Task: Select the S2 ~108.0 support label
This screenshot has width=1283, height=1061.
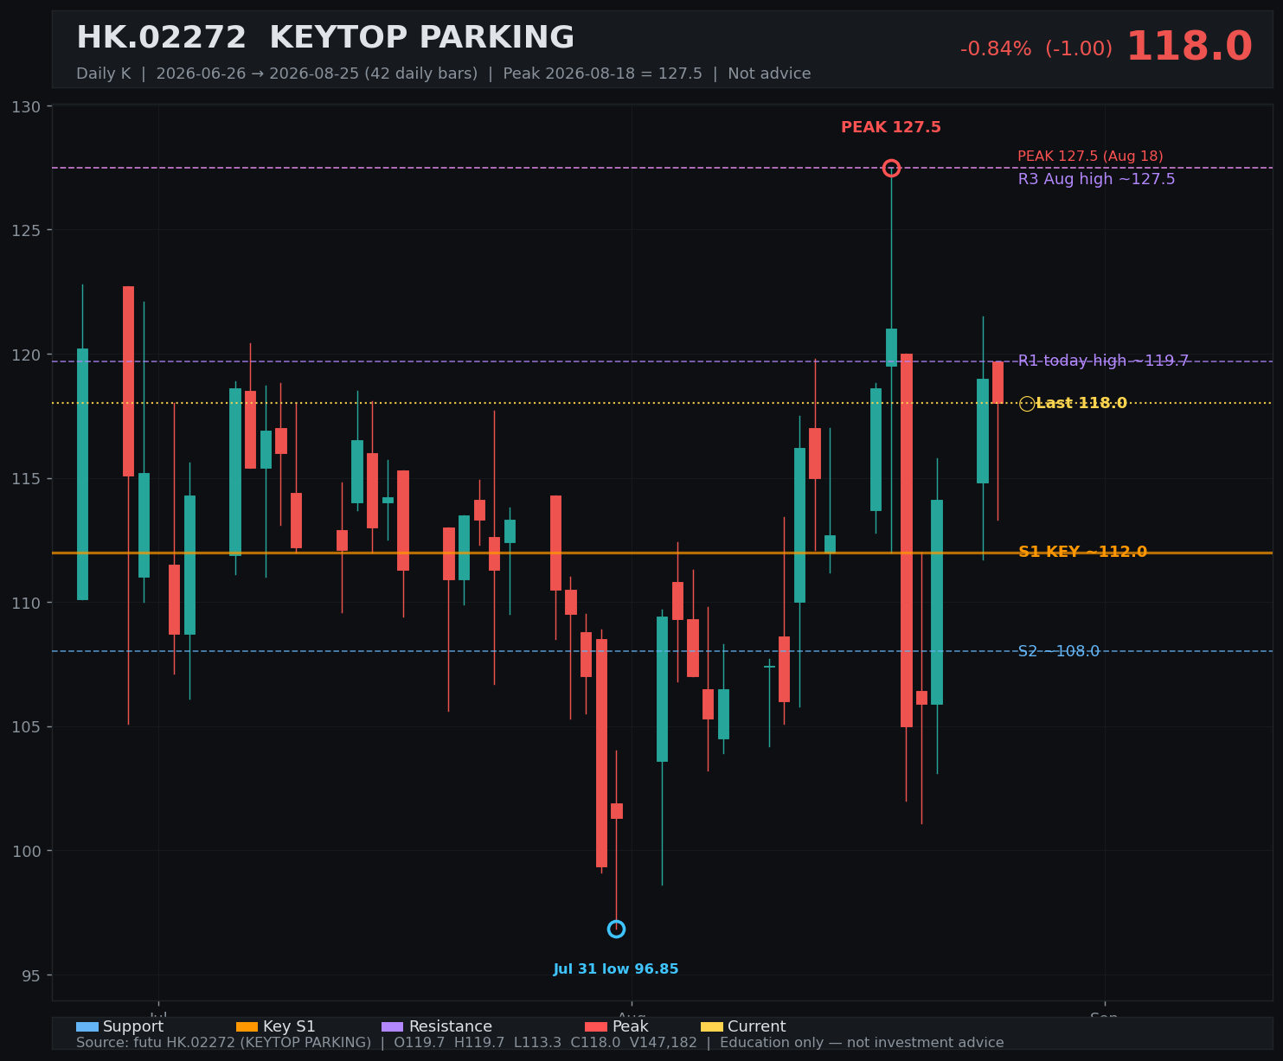Action: click(1059, 651)
